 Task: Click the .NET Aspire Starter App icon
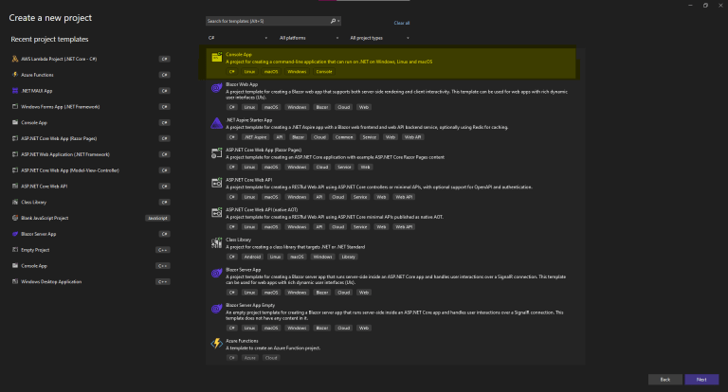(x=217, y=122)
